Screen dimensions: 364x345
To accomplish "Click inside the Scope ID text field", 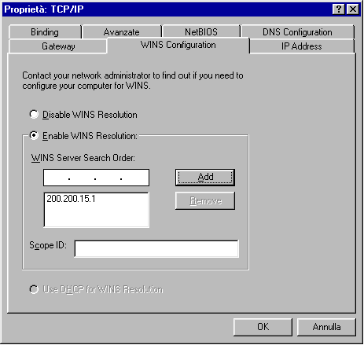I will 156,248.
